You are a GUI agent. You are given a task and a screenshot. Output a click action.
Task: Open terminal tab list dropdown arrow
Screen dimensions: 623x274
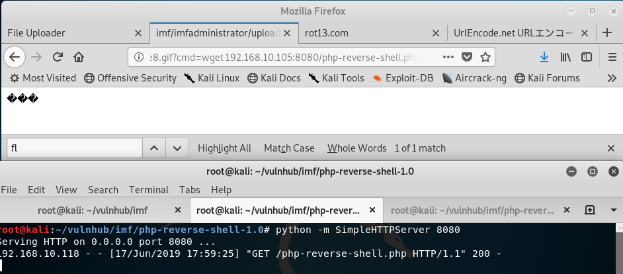tap(613, 210)
